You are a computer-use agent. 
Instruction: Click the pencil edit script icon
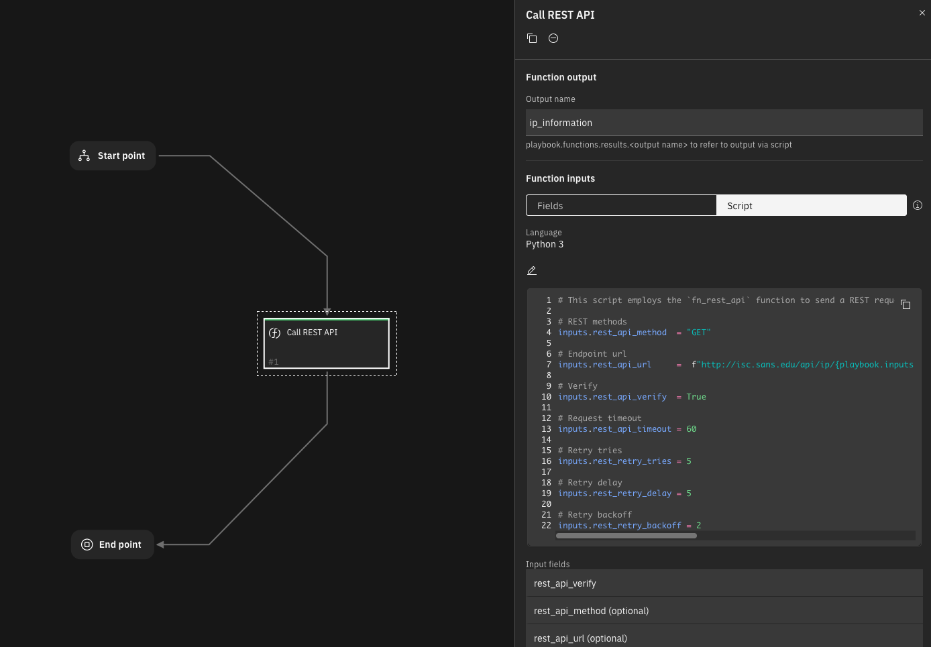[532, 270]
